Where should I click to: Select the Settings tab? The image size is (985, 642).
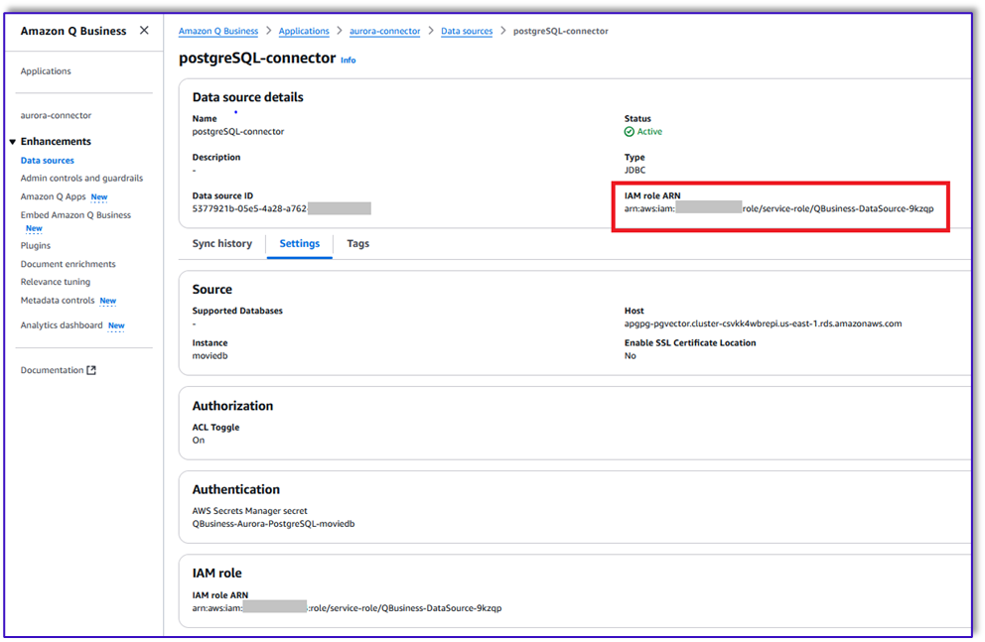tap(299, 244)
